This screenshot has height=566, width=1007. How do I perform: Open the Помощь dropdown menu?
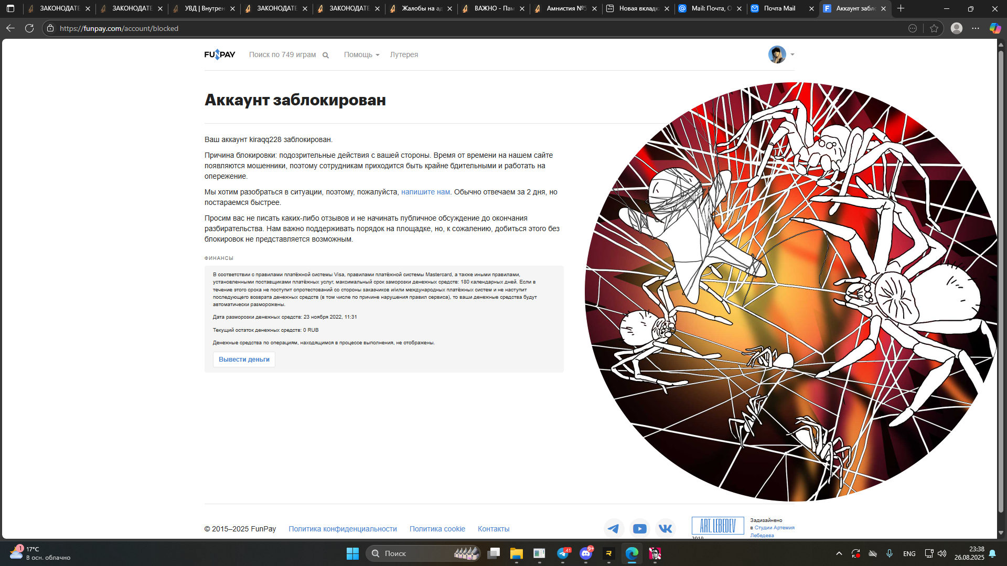361,55
